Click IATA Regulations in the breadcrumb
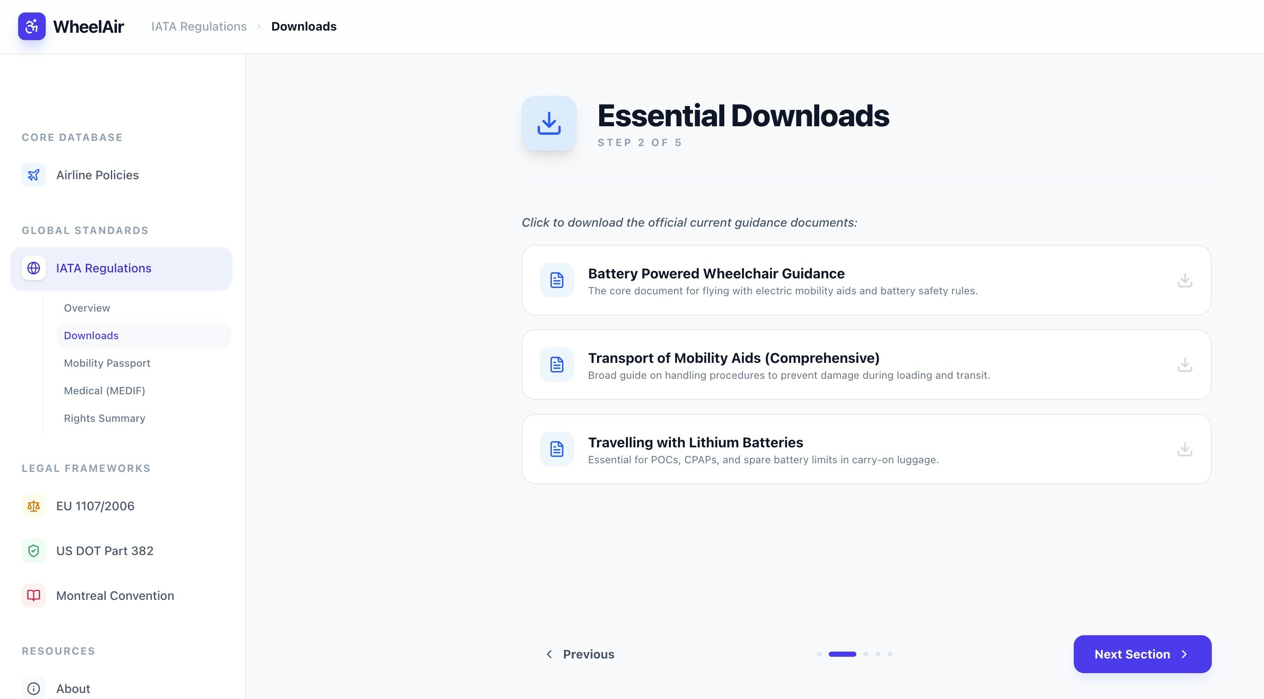1264x699 pixels. tap(199, 26)
